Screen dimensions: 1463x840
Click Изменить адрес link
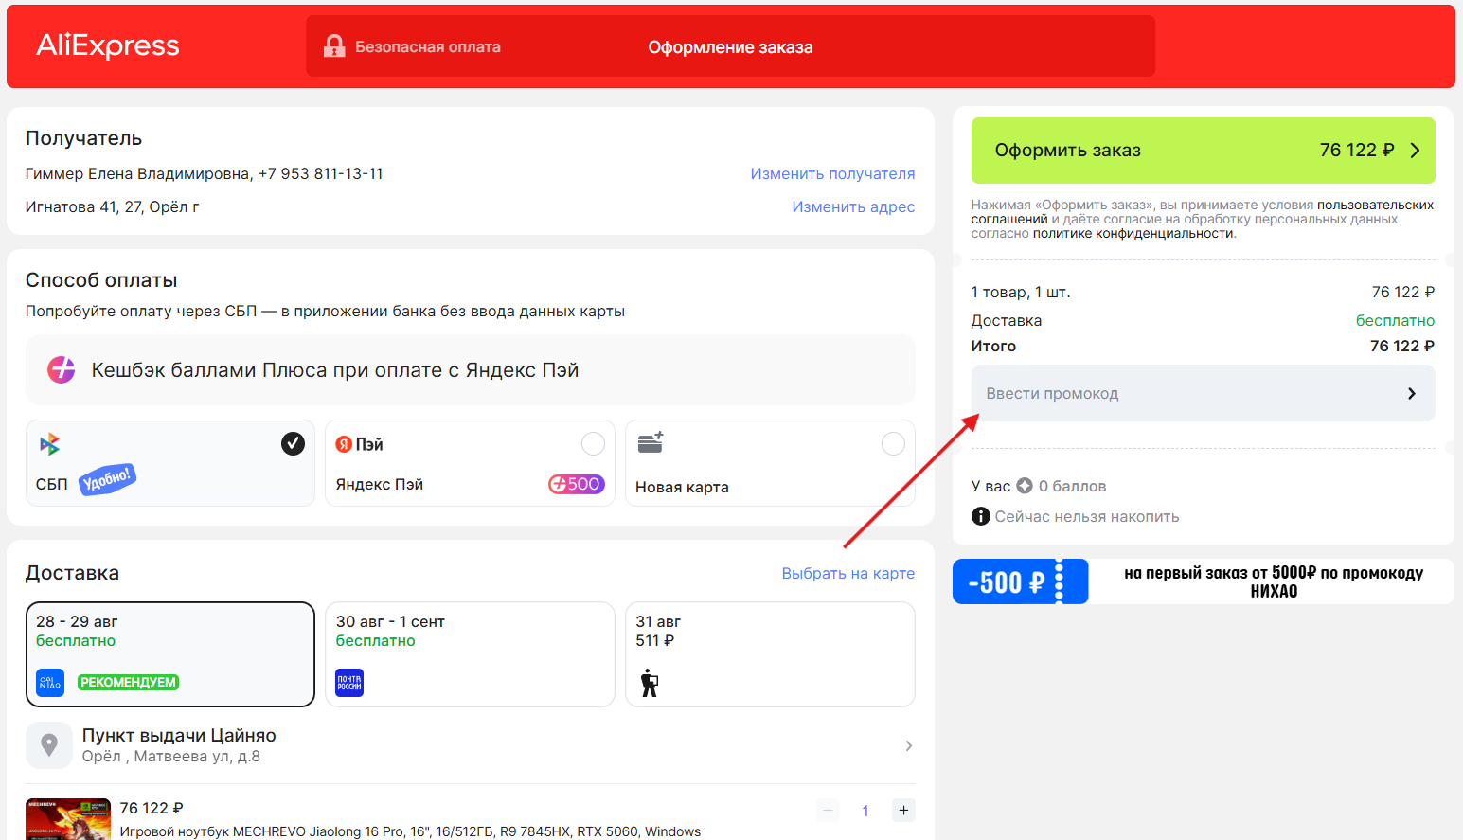[853, 206]
